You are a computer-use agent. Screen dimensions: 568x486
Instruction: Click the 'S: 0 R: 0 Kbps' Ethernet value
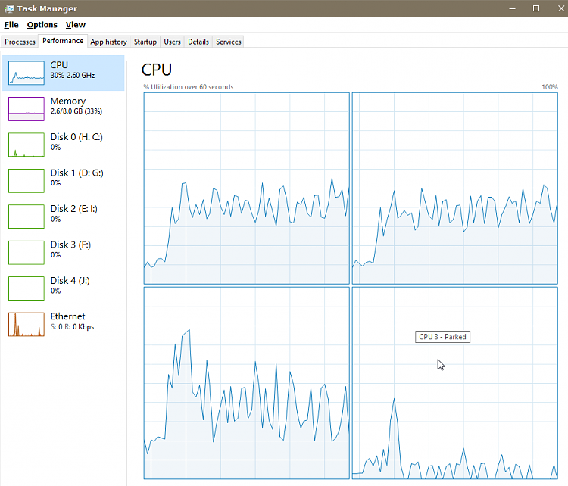pyautogui.click(x=73, y=327)
